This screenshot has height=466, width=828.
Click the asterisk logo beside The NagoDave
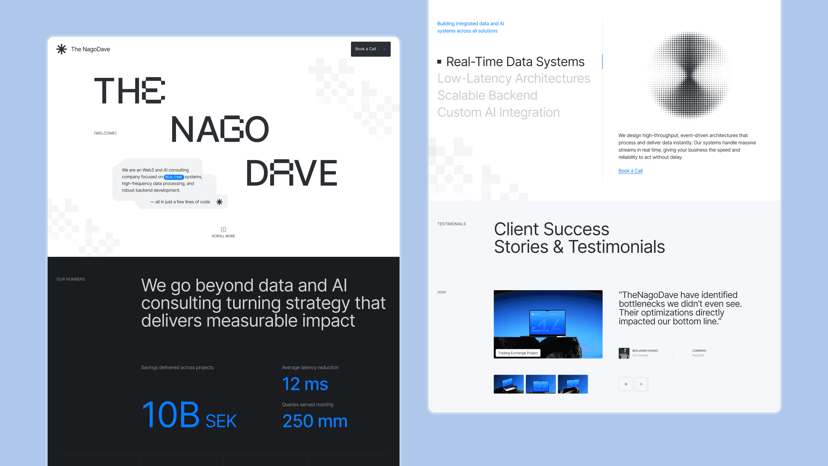tap(61, 49)
